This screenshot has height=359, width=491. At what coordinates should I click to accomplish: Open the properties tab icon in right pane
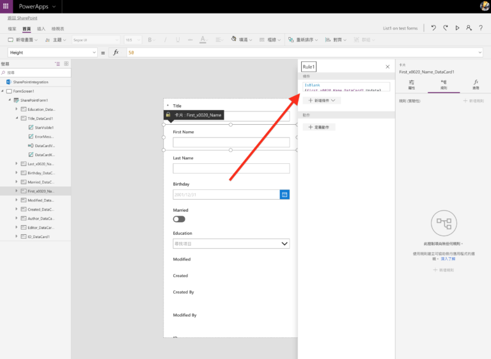[412, 84]
